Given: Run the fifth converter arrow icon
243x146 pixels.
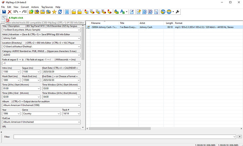Looking at the screenshot, I should 110,12.
